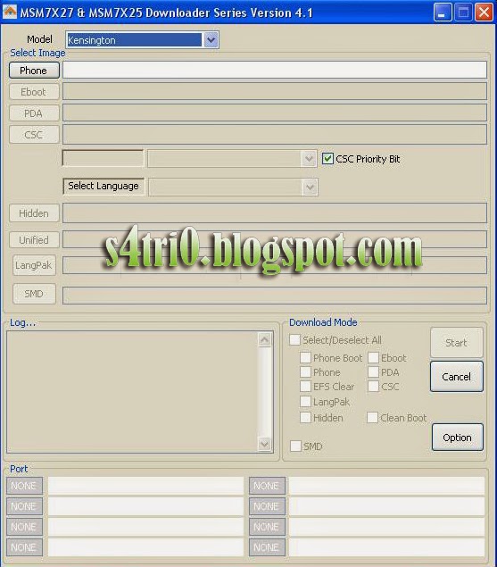This screenshot has width=497, height=567.
Task: Expand the dropdown beside CSC Priority Bit
Action: pos(309,159)
